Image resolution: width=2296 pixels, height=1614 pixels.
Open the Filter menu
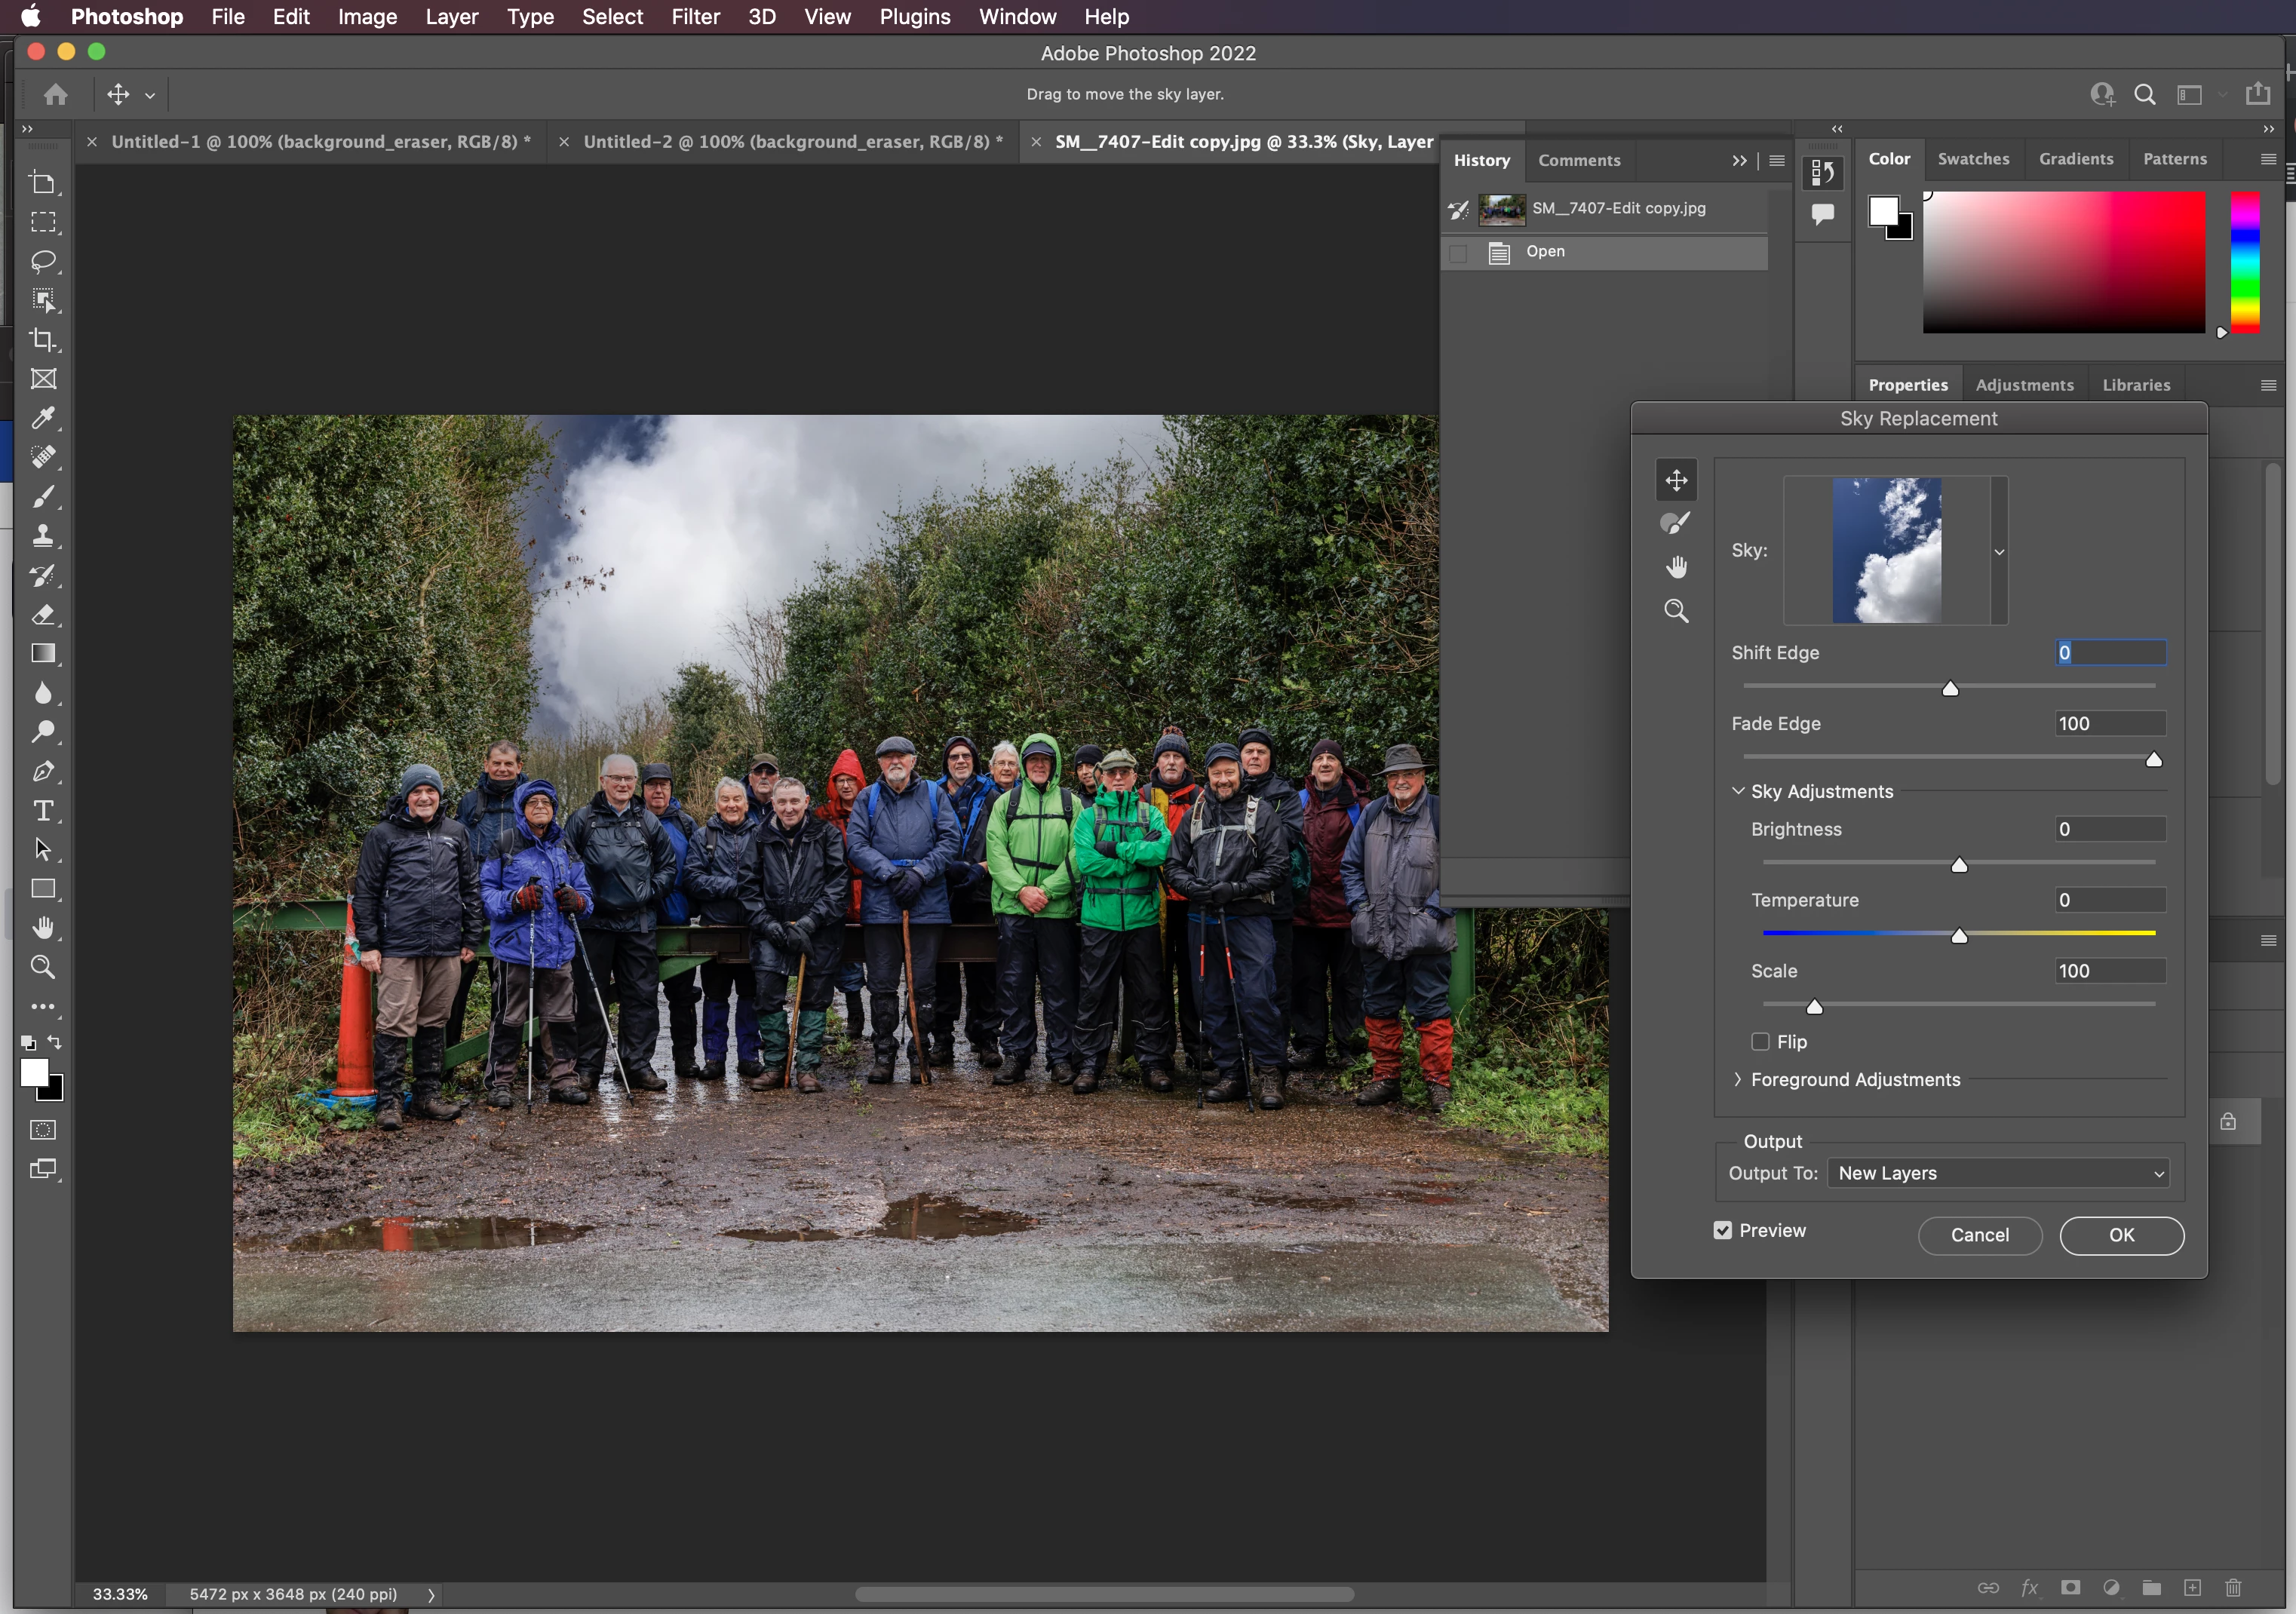(695, 17)
